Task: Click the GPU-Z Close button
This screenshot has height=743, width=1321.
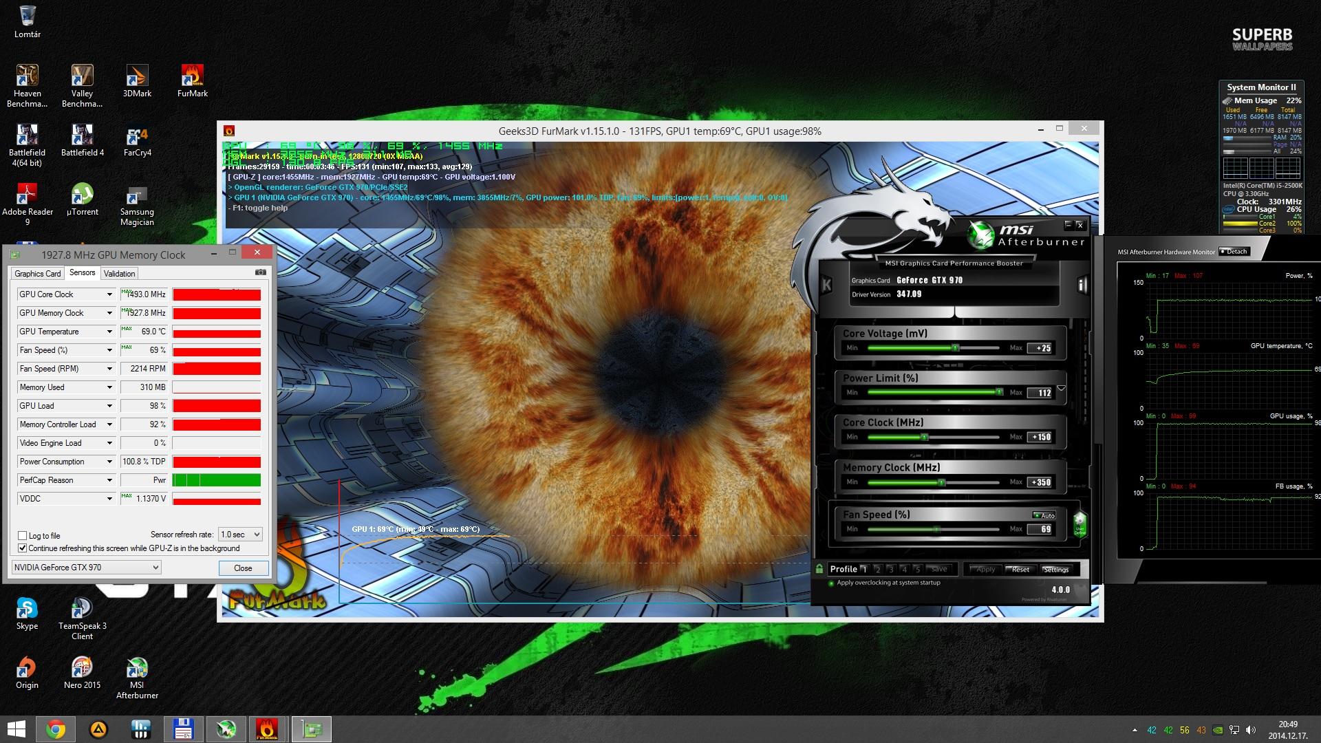Action: (x=243, y=568)
